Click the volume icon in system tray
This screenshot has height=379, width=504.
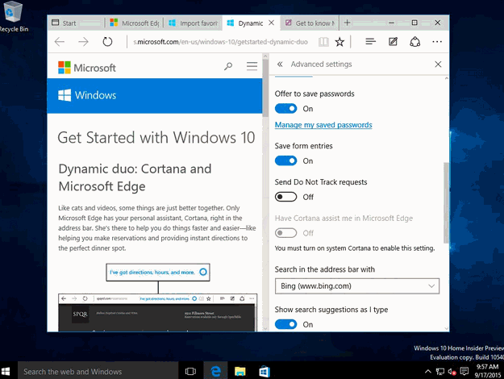pyautogui.click(x=452, y=372)
